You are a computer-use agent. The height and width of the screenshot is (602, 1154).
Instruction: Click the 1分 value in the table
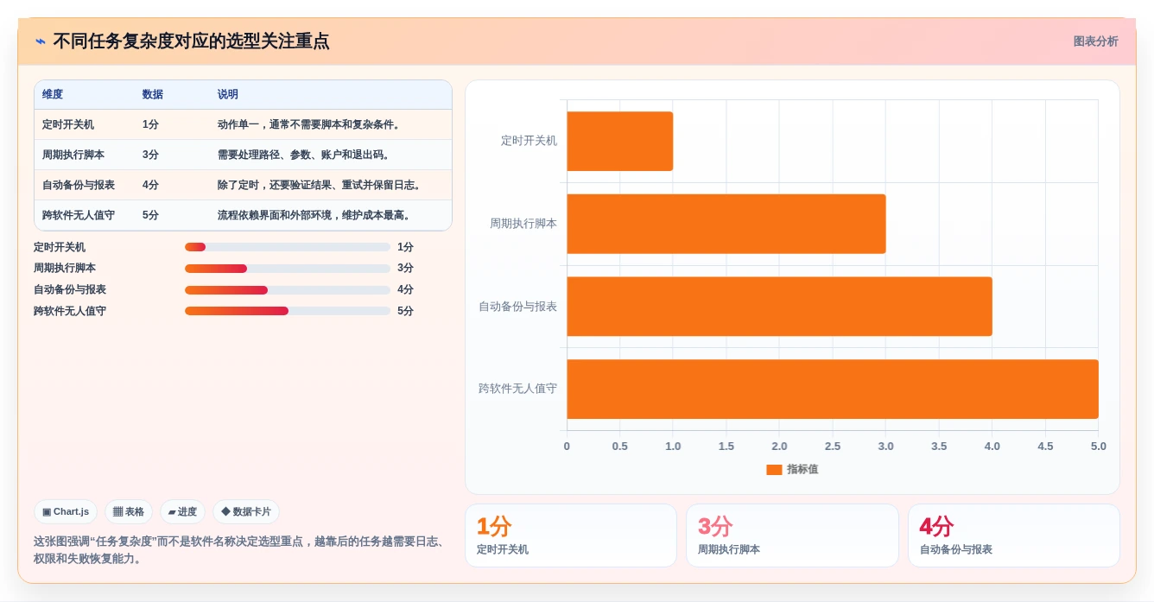point(150,124)
